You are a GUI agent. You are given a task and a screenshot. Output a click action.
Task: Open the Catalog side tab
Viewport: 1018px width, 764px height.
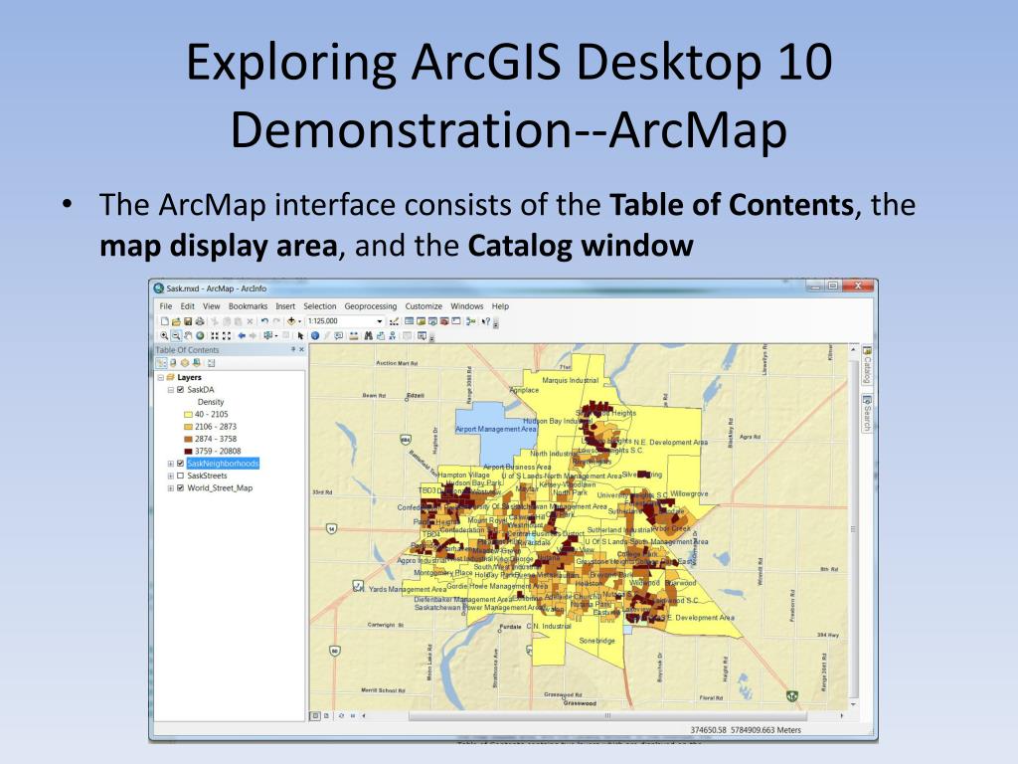click(867, 365)
